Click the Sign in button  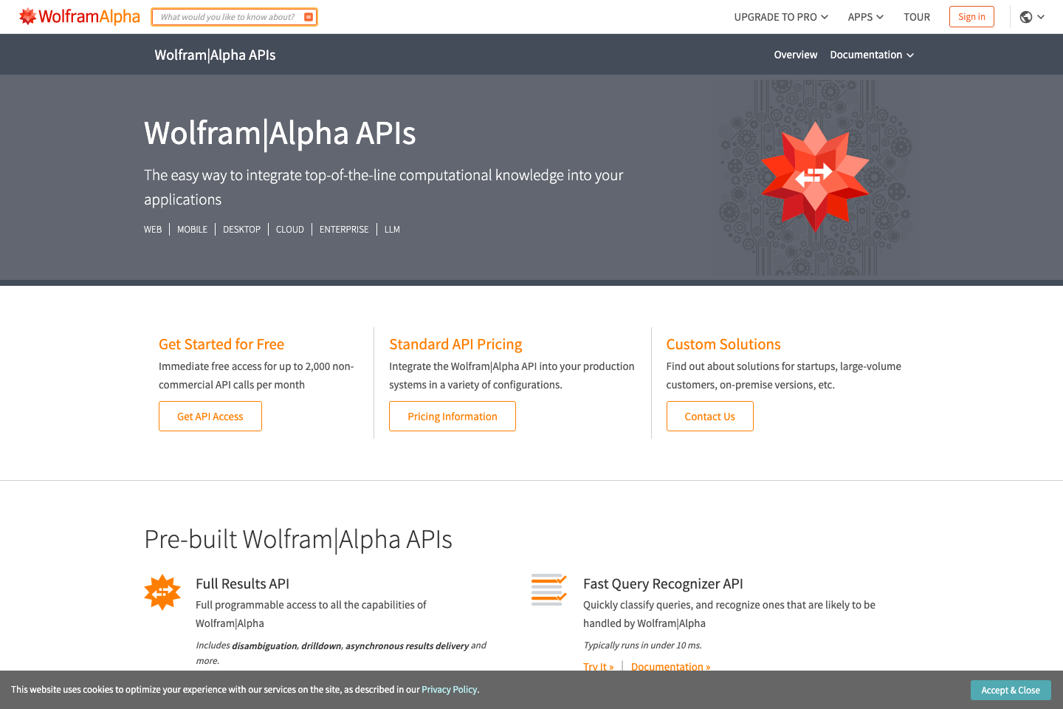971,16
